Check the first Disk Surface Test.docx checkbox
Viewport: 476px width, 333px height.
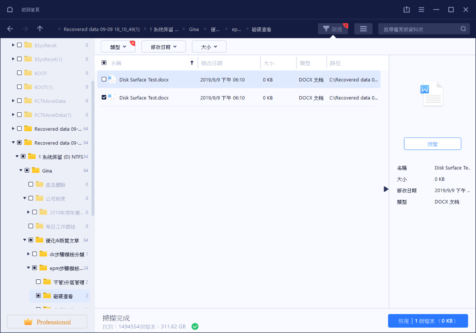(104, 79)
